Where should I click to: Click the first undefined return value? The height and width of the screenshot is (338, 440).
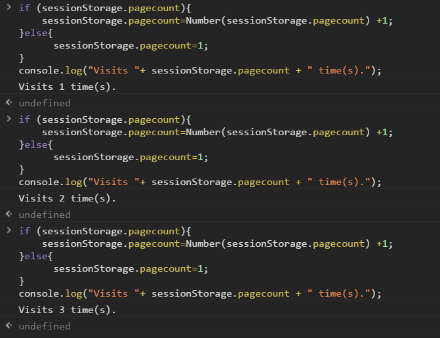45,103
